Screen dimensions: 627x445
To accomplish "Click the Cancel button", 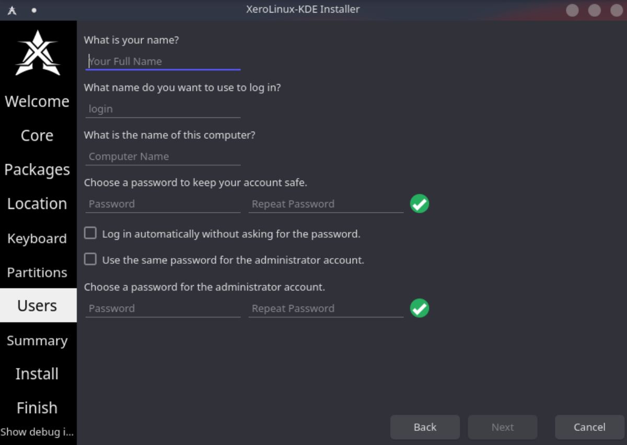I will [x=589, y=427].
